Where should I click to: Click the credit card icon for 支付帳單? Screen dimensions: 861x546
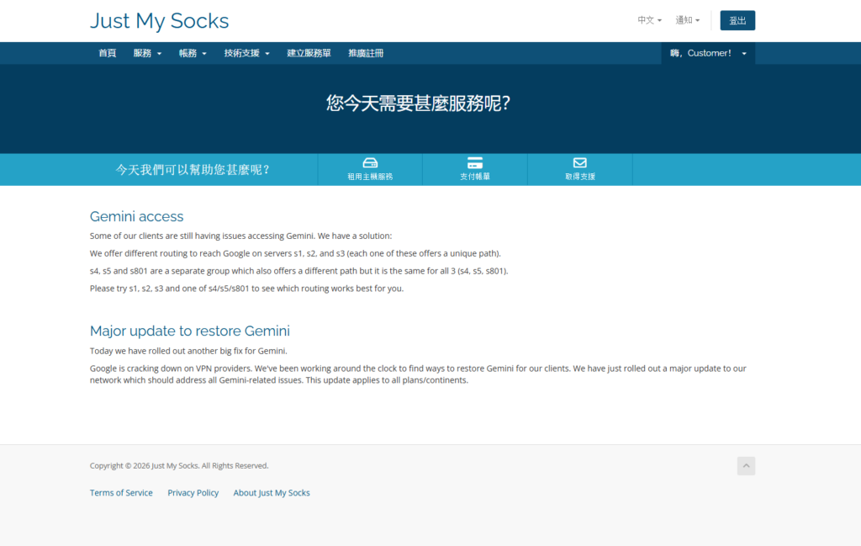tap(475, 162)
